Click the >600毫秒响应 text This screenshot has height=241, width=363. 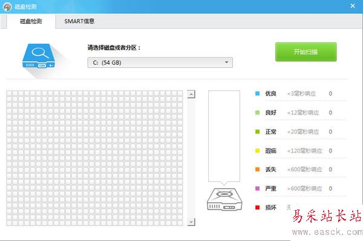tap(305, 188)
